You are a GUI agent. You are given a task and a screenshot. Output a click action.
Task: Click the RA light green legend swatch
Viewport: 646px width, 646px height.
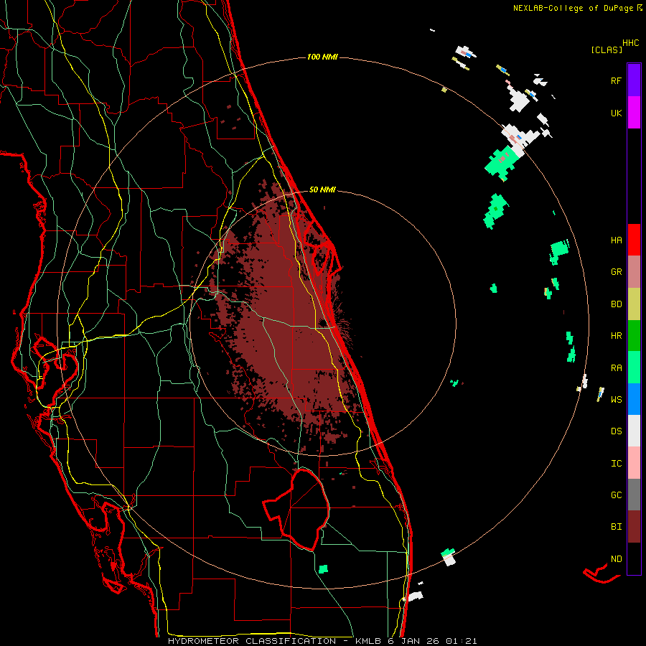point(634,368)
